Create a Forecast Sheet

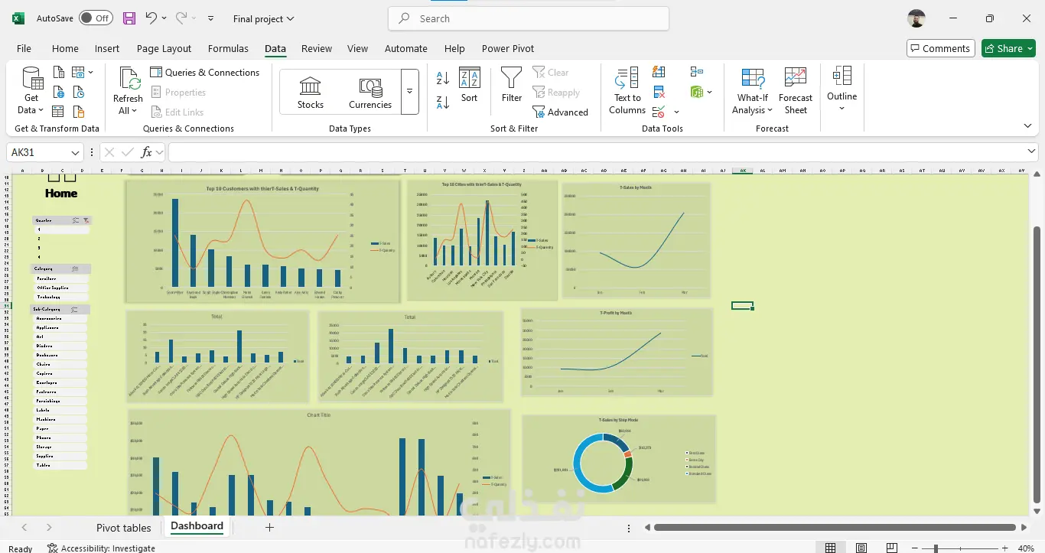pos(796,91)
